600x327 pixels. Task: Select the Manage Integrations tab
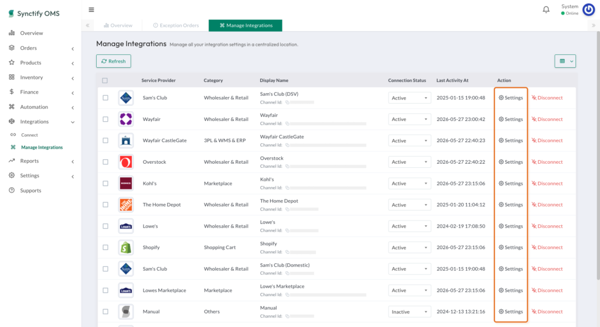246,26
